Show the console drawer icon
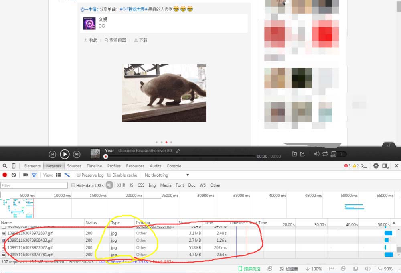Viewport: 401px width, 273px height. coord(364,166)
